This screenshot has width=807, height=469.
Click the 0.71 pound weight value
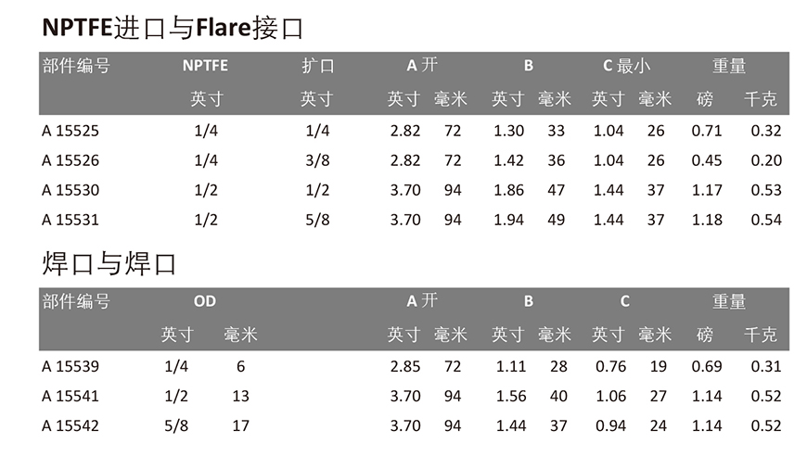707,131
